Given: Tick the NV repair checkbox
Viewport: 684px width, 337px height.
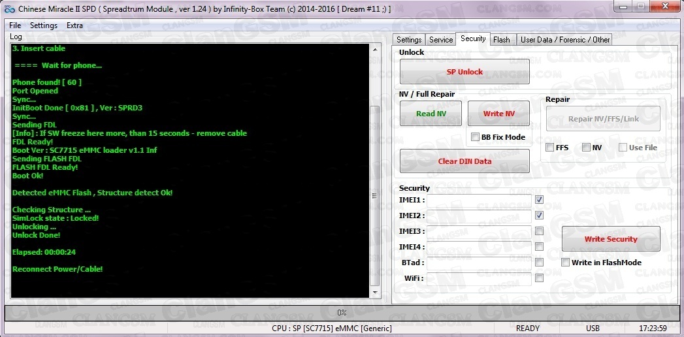Looking at the screenshot, I should [x=586, y=148].
